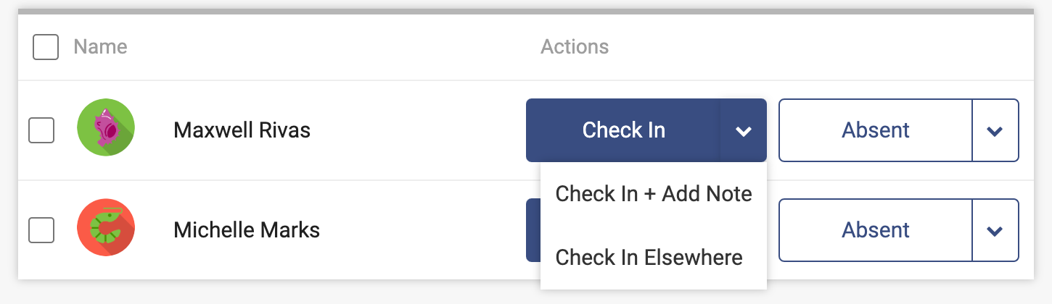Toggle the select-all checkbox beside Name
The image size is (1052, 304).
coord(46,48)
